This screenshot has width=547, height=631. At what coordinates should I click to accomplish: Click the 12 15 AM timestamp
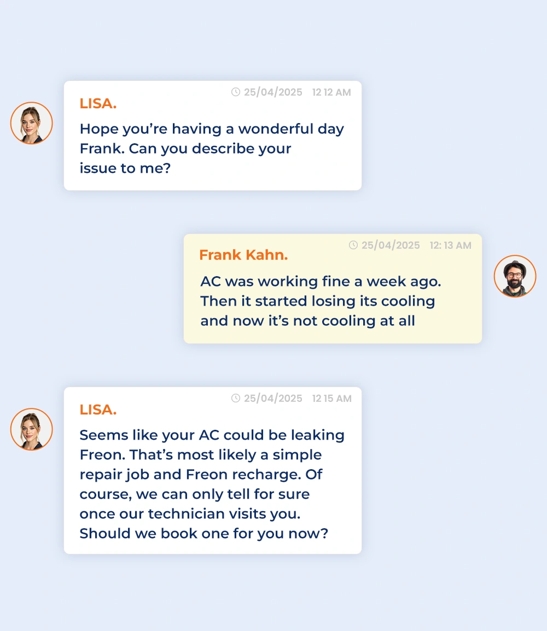[x=331, y=398]
